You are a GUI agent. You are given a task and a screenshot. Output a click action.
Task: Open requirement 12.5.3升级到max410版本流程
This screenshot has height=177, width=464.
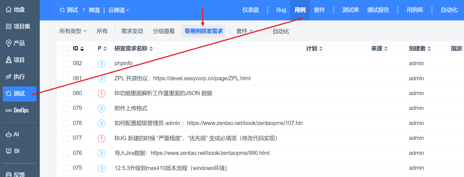point(171,168)
